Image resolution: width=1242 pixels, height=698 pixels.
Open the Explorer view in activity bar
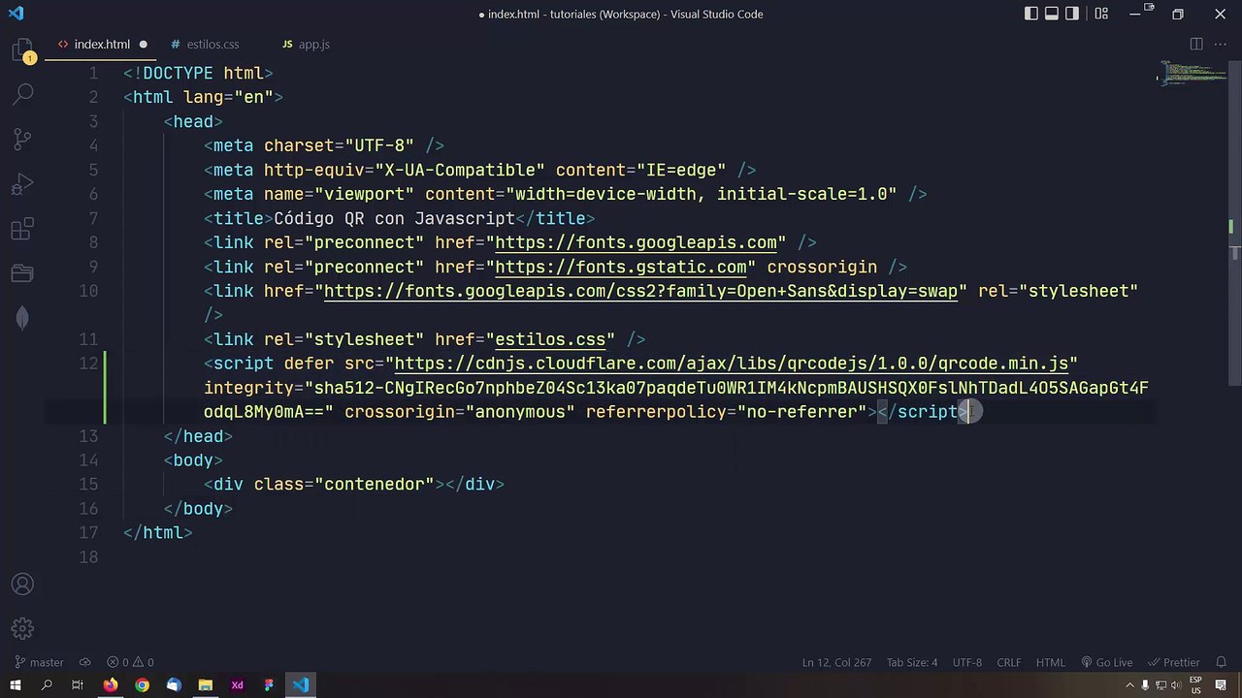(x=23, y=50)
